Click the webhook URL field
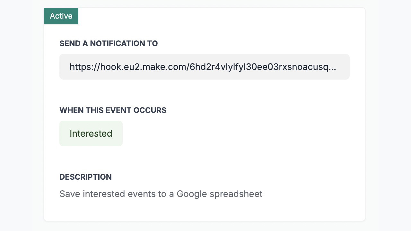Image resolution: width=411 pixels, height=231 pixels. point(204,67)
